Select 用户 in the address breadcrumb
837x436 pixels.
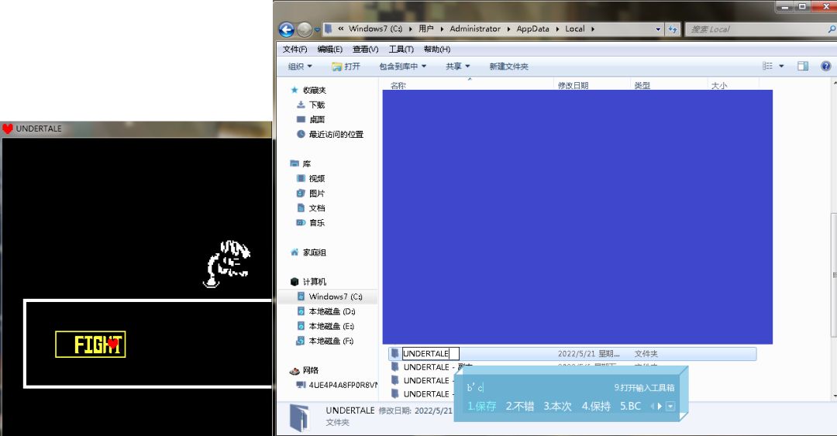pos(426,29)
